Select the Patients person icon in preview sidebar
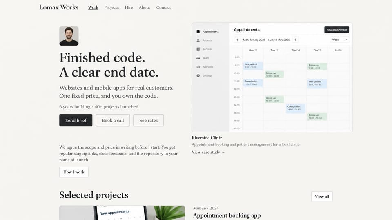Screen dimensions: 392x220 [198, 40]
